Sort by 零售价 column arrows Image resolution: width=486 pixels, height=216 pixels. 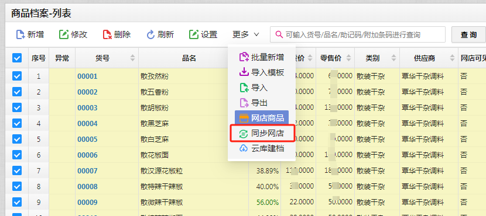click(x=349, y=58)
